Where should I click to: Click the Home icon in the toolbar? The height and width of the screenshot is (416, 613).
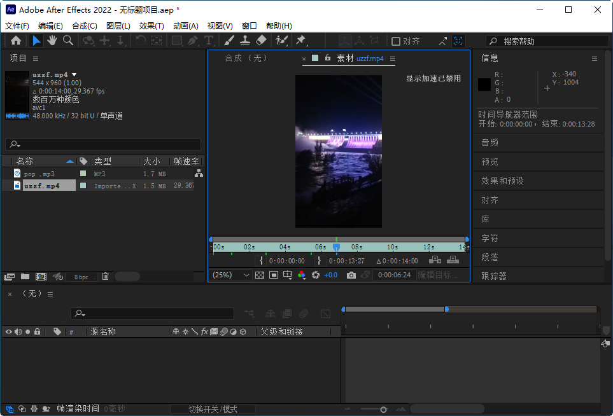[x=16, y=41]
